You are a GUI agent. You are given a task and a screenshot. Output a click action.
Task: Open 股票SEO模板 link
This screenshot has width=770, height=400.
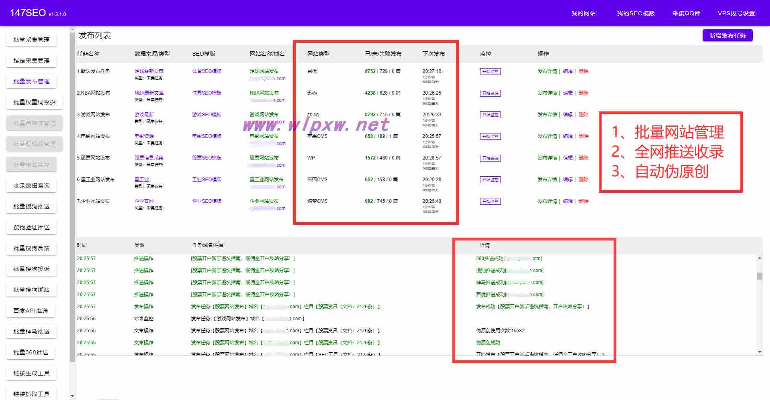207,158
